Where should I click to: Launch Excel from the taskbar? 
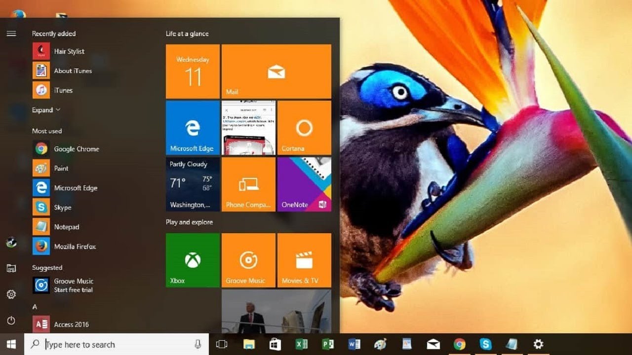pyautogui.click(x=301, y=344)
